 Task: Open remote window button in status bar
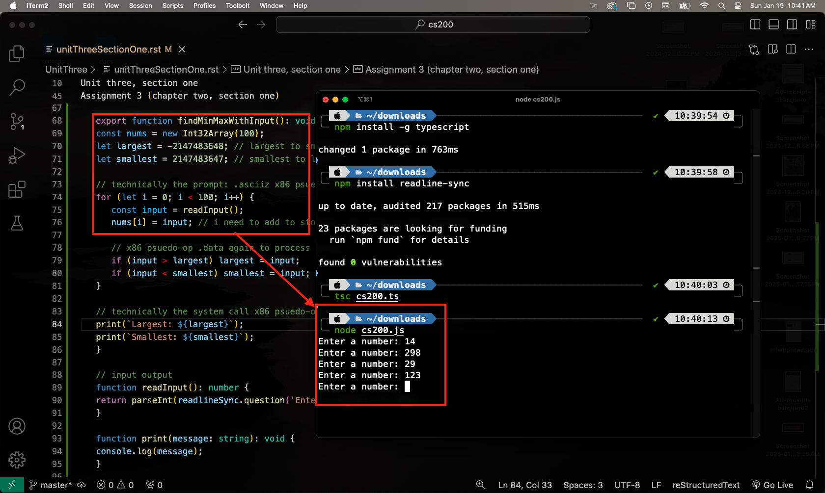click(12, 485)
